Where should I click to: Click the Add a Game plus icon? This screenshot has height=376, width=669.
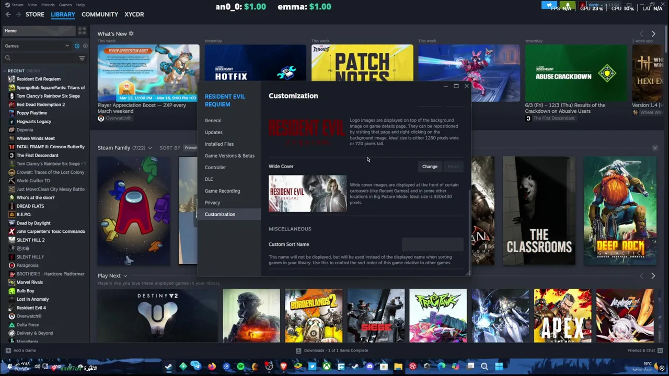pyautogui.click(x=8, y=350)
